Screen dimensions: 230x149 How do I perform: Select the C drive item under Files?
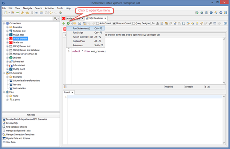point(16,100)
